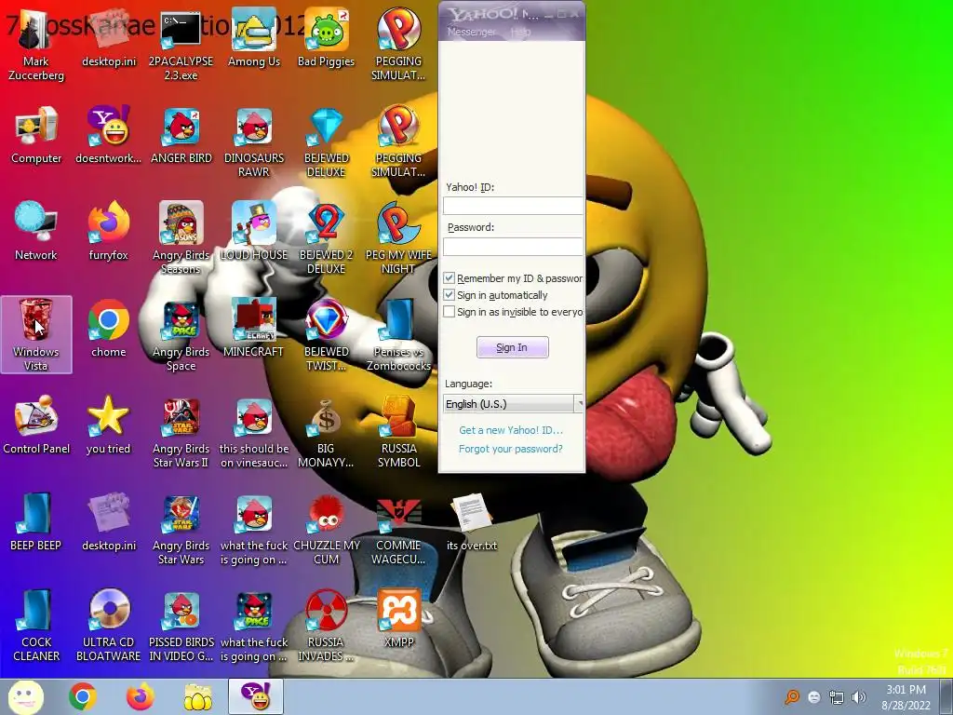Select the Angry Birds Space shortcut
The height and width of the screenshot is (715, 953).
point(181,335)
